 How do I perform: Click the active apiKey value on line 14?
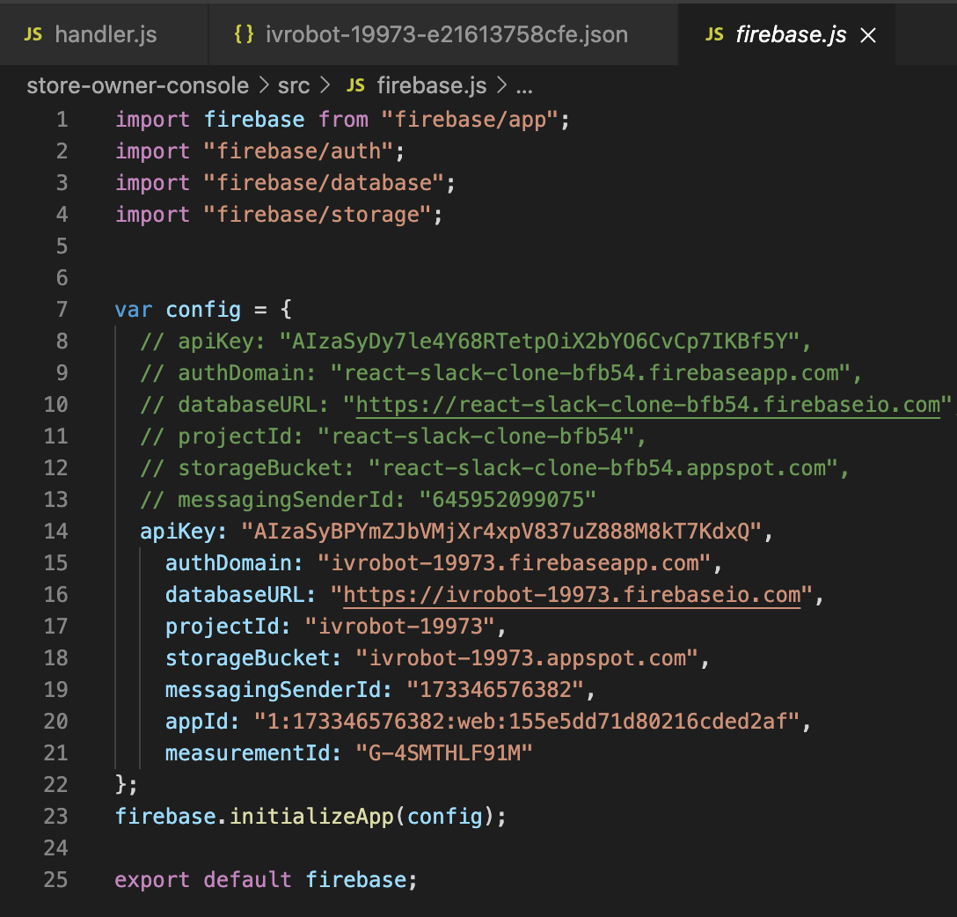pyautogui.click(x=501, y=532)
